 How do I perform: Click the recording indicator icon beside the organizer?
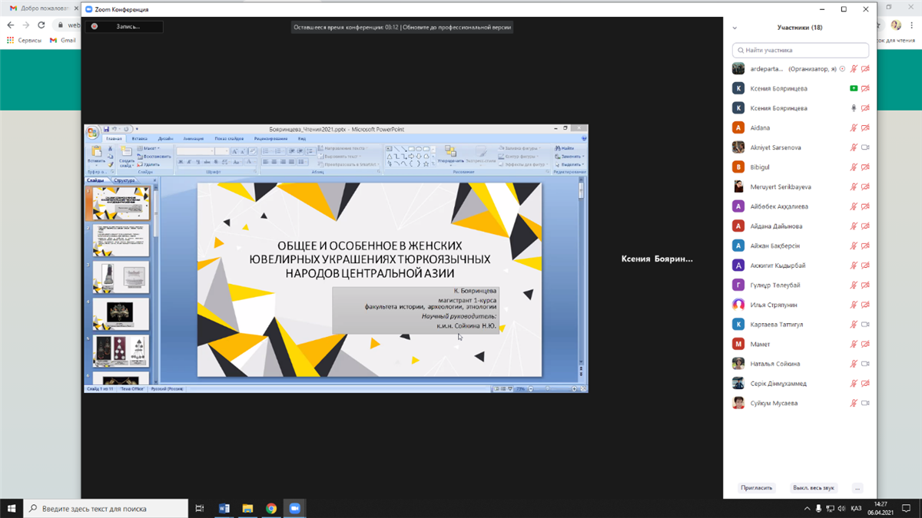pos(842,69)
